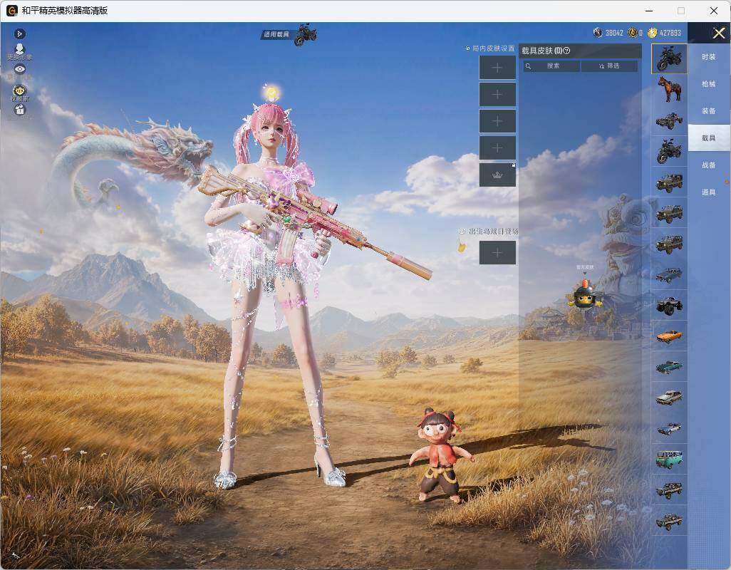Click the locked crown skin slot

[497, 175]
